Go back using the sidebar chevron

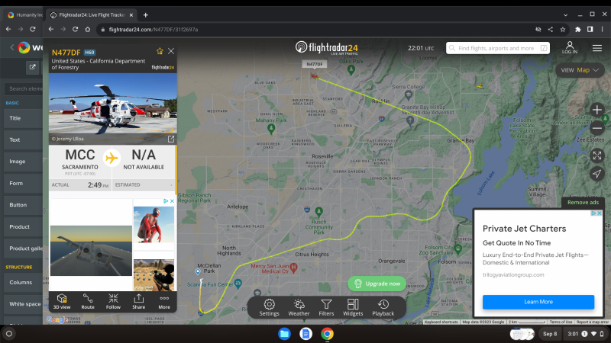[11, 47]
